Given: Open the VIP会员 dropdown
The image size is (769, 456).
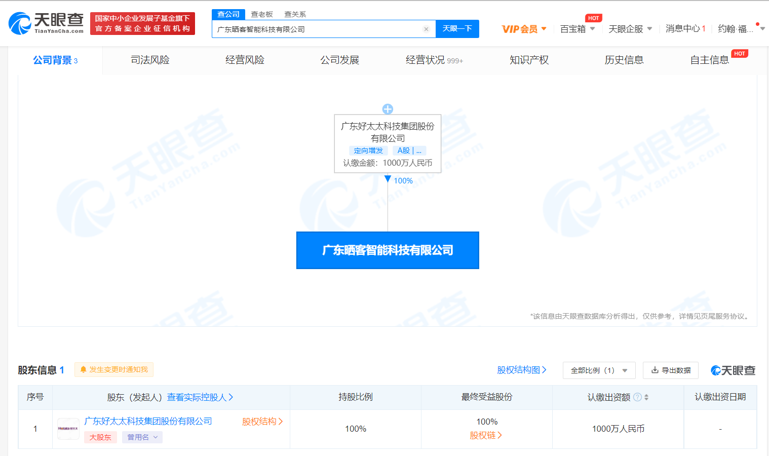Looking at the screenshot, I should (x=524, y=29).
